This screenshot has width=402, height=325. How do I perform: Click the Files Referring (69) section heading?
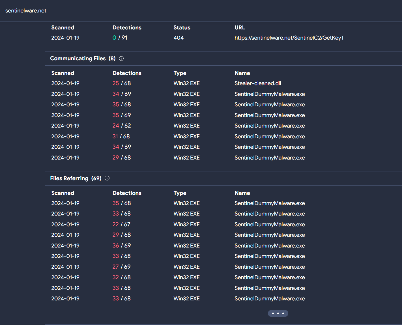[x=76, y=178]
